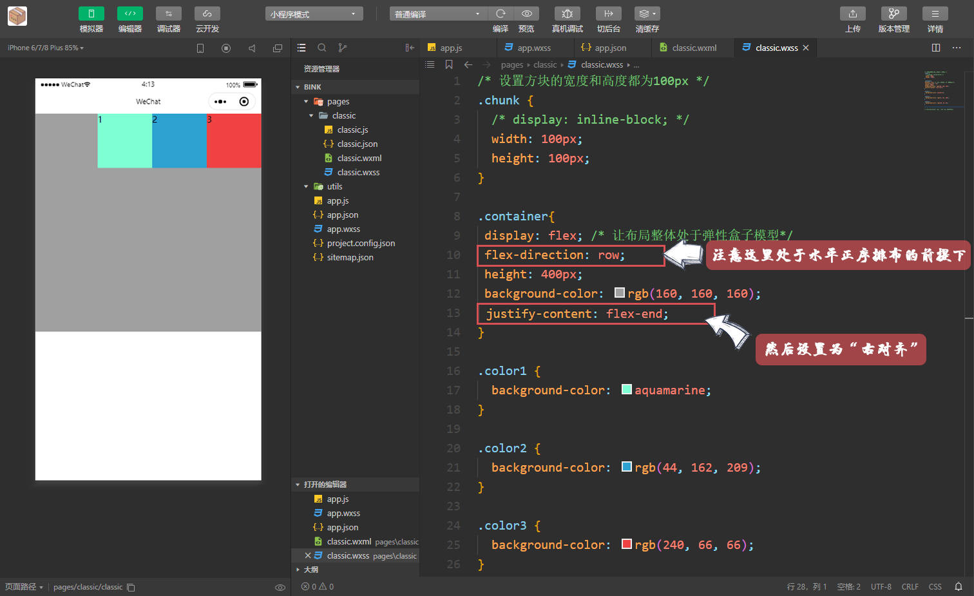This screenshot has width=974, height=596.
Task: Click the WeChat capsule close circle button
Action: (243, 102)
